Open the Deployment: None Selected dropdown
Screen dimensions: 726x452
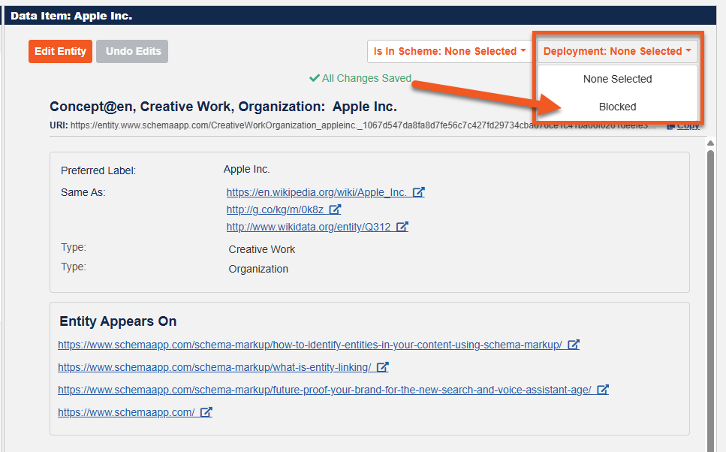pos(617,51)
